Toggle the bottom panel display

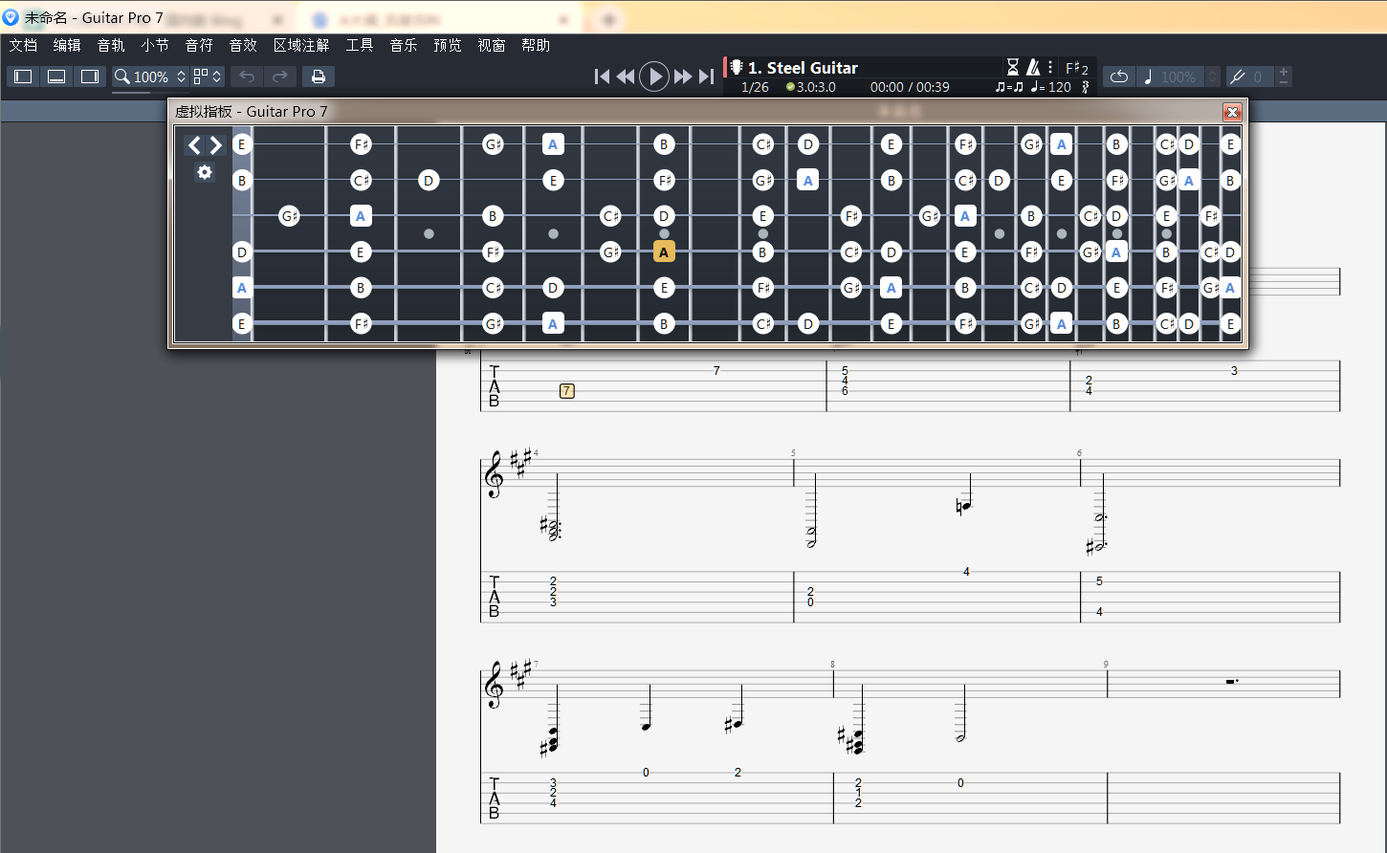pyautogui.click(x=56, y=77)
